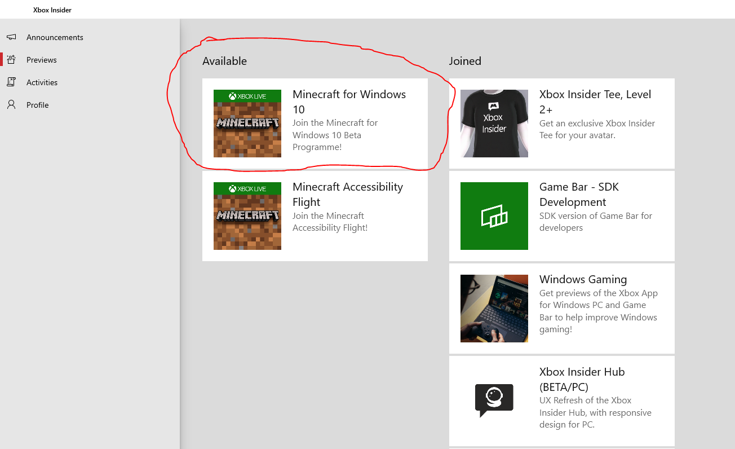Select the Xbox Insider Tee, Level 2+ title

coord(595,102)
